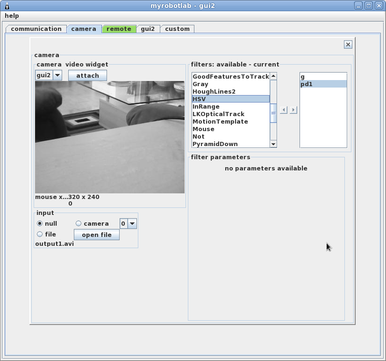Switch to the communication tab
This screenshot has width=386, height=361.
point(36,29)
